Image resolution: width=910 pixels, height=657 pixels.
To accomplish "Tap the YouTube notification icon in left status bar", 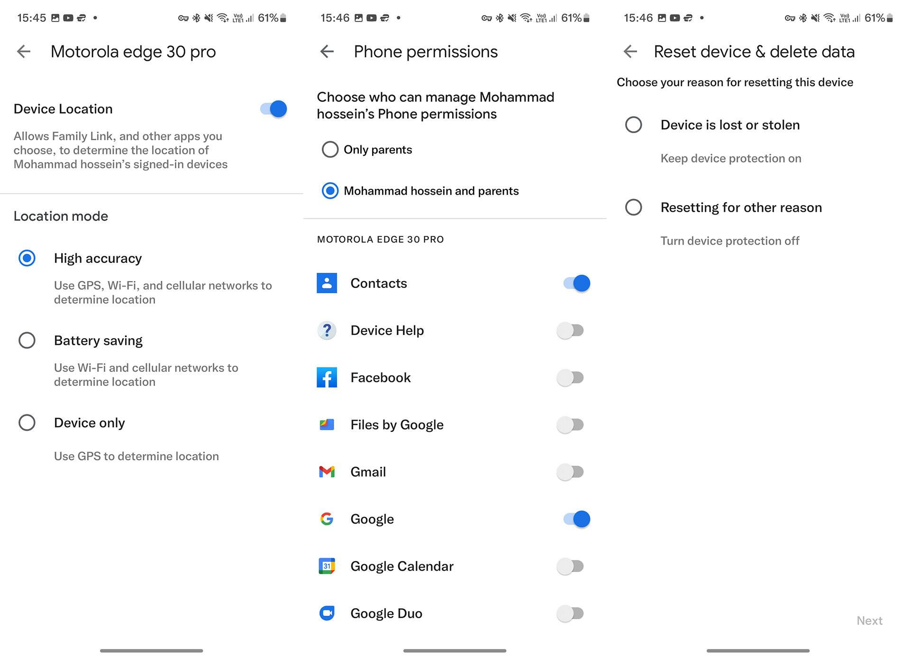I will click(x=68, y=18).
